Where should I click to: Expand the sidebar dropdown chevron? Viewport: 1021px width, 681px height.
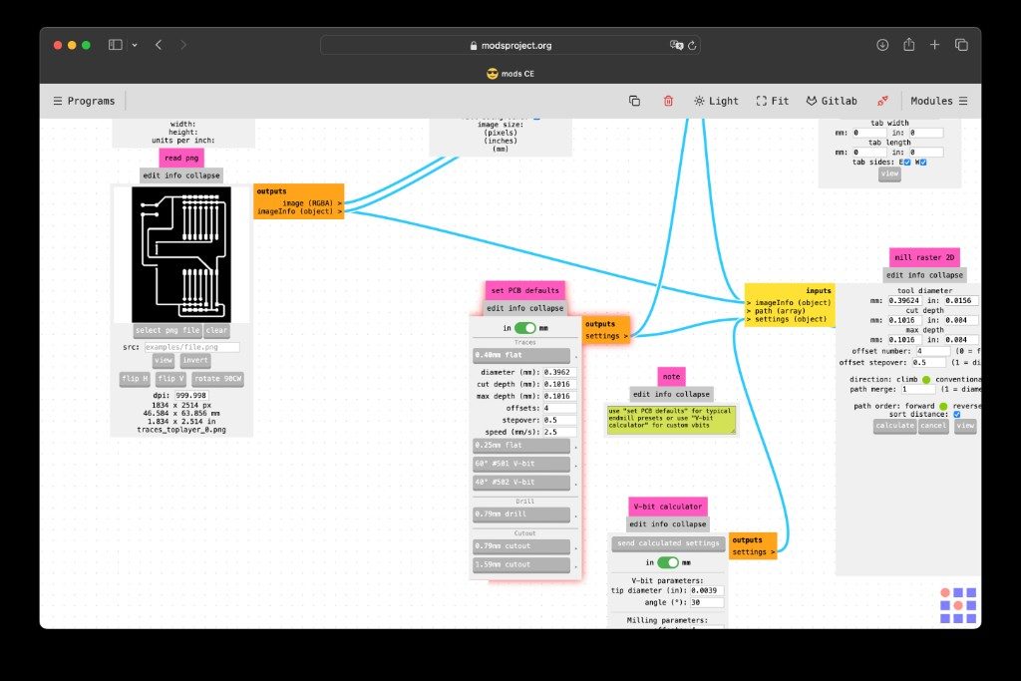135,45
